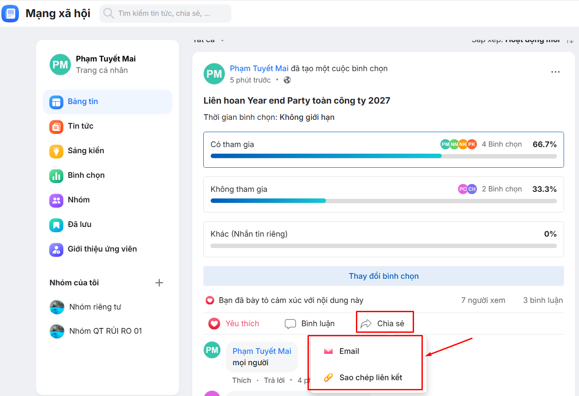Click Thay đổi bình chọn button

tap(383, 276)
